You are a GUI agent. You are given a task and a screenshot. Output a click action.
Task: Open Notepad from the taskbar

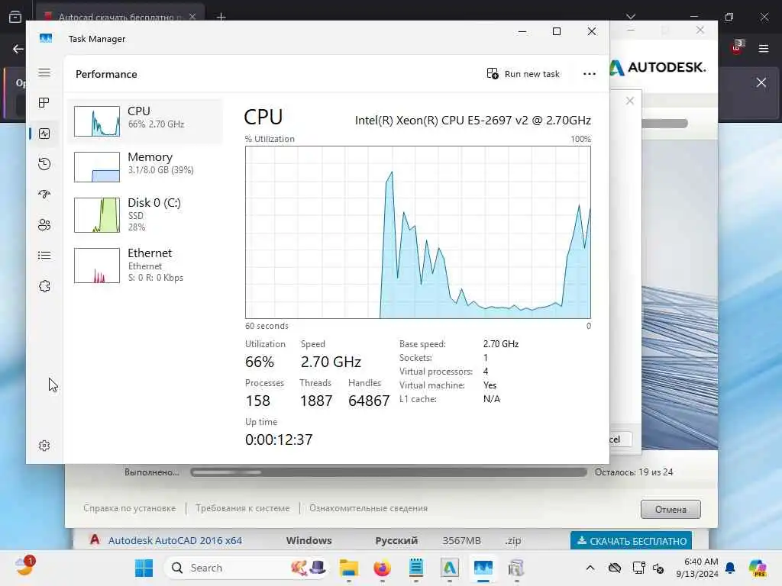click(x=416, y=568)
